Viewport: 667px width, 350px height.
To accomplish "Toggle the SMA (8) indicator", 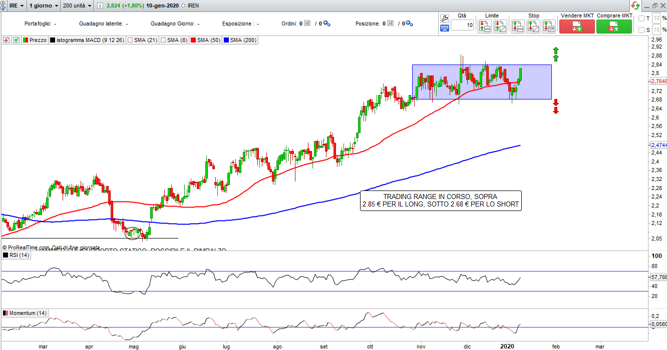I will (163, 40).
